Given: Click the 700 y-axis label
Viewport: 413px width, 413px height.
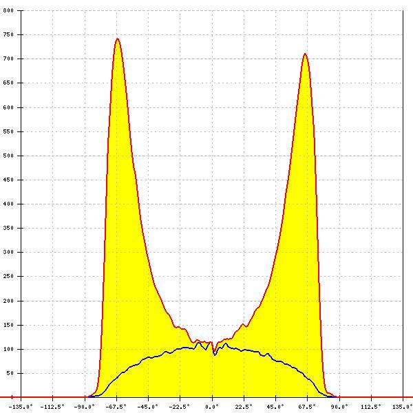Looking at the screenshot, I should 8,59.
